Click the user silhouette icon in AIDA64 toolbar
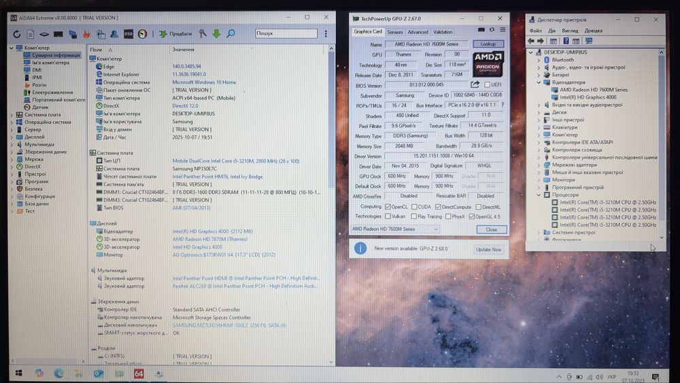This screenshot has height=383, width=680. pos(114,34)
